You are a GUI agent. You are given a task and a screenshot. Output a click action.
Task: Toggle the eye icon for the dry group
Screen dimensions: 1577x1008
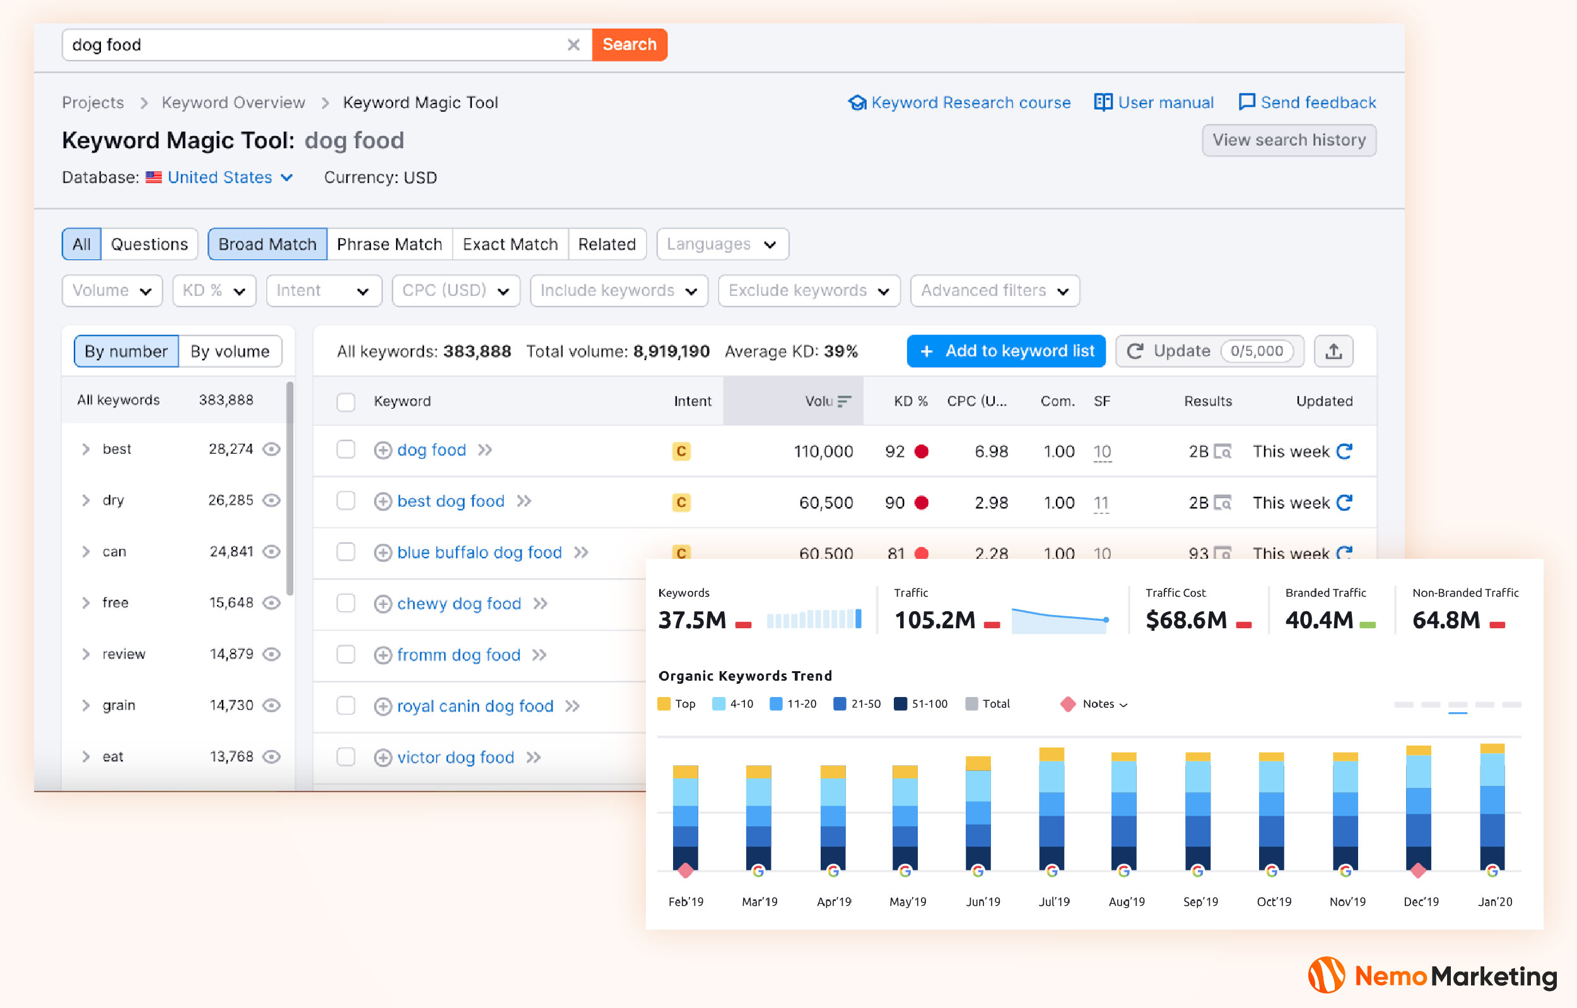click(271, 500)
